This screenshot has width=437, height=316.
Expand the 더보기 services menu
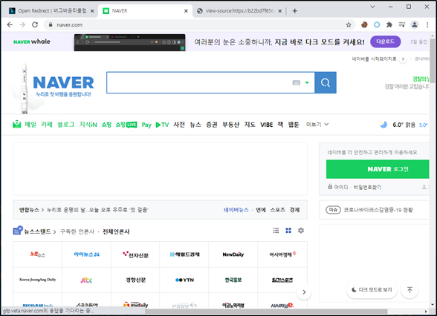[317, 125]
